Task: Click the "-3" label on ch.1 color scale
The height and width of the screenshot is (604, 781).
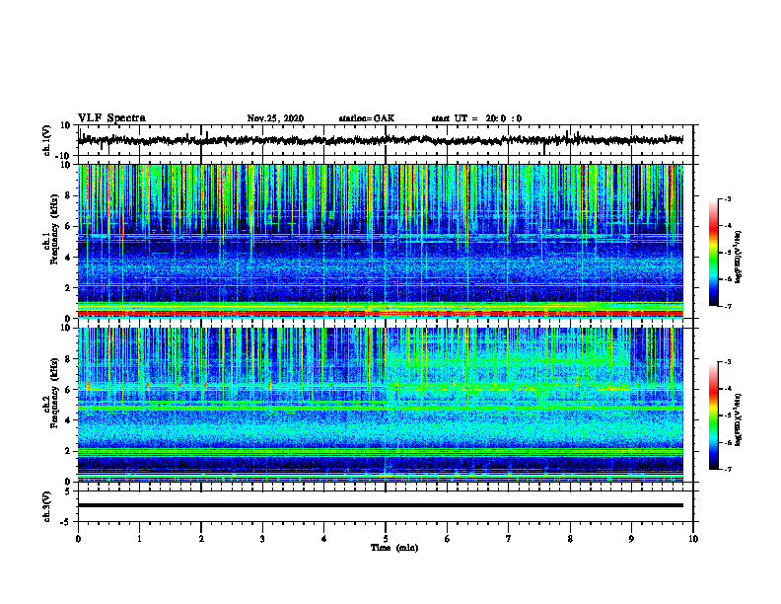Action: click(727, 198)
